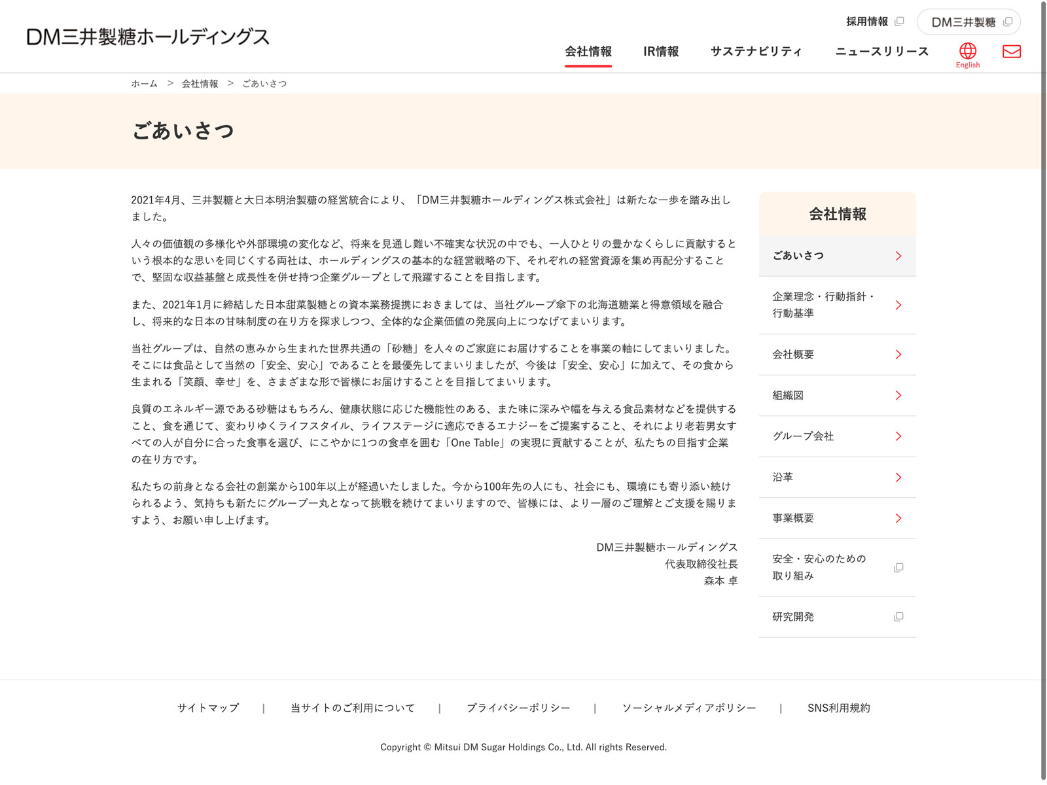This screenshot has height=785, width=1047.
Task: Click the chevron next to 沿革
Action: tap(898, 478)
